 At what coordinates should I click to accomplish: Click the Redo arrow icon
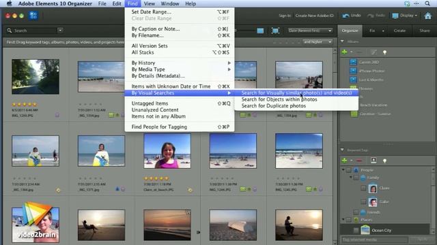point(371,16)
